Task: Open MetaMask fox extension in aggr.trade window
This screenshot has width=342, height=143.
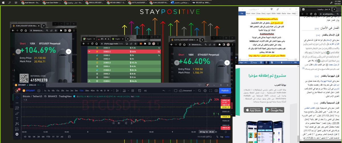Action: tap(141, 44)
